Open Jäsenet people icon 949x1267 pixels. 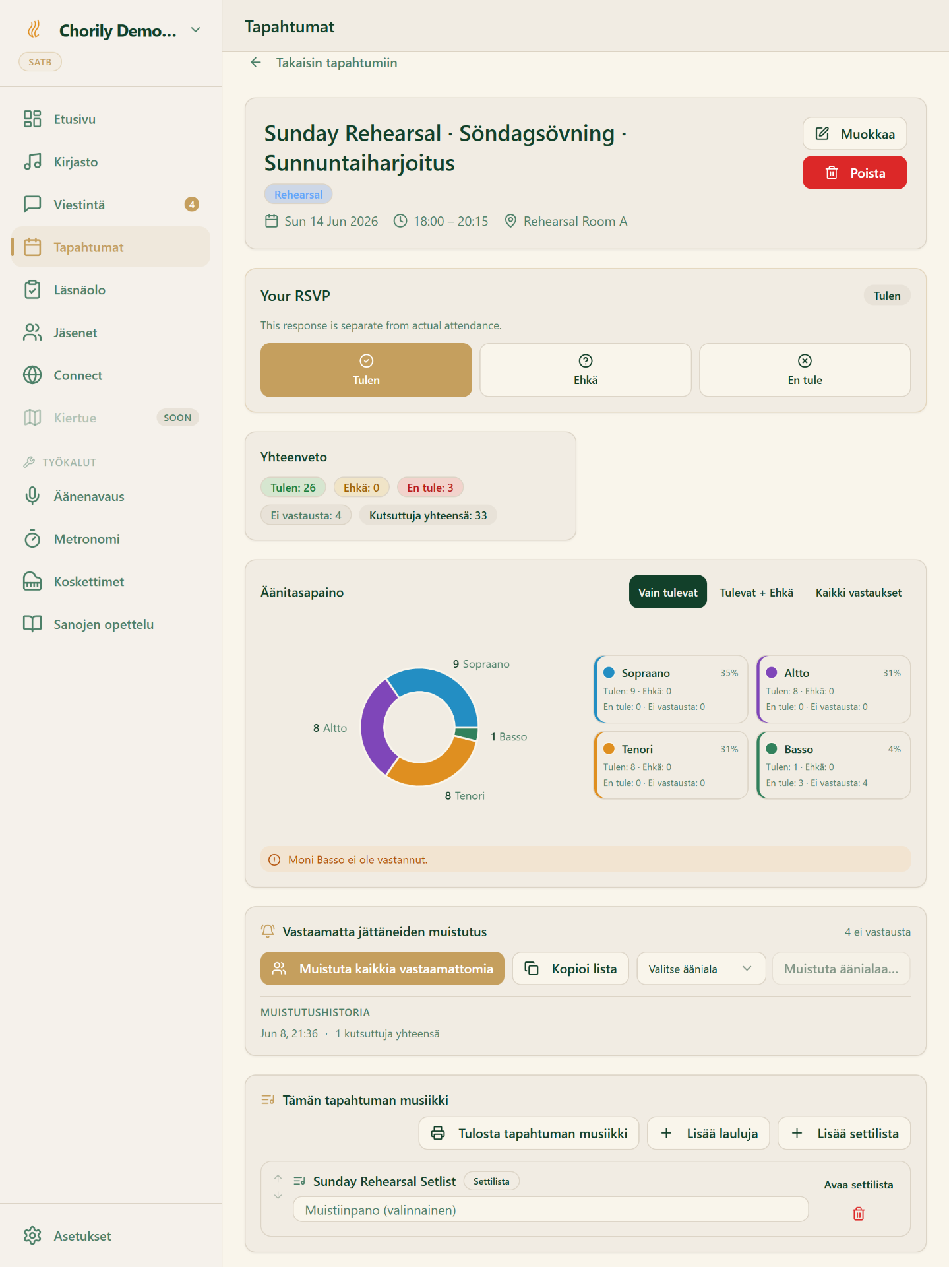[x=32, y=333]
